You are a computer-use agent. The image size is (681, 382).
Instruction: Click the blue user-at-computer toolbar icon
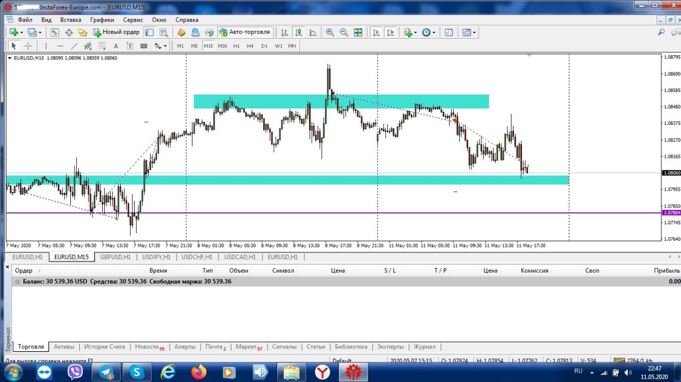(195, 32)
